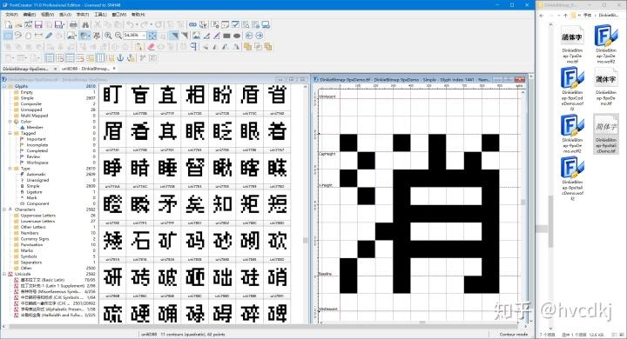627x339 pixels.
Task: Select the hand pan tool
Action: coord(28,36)
